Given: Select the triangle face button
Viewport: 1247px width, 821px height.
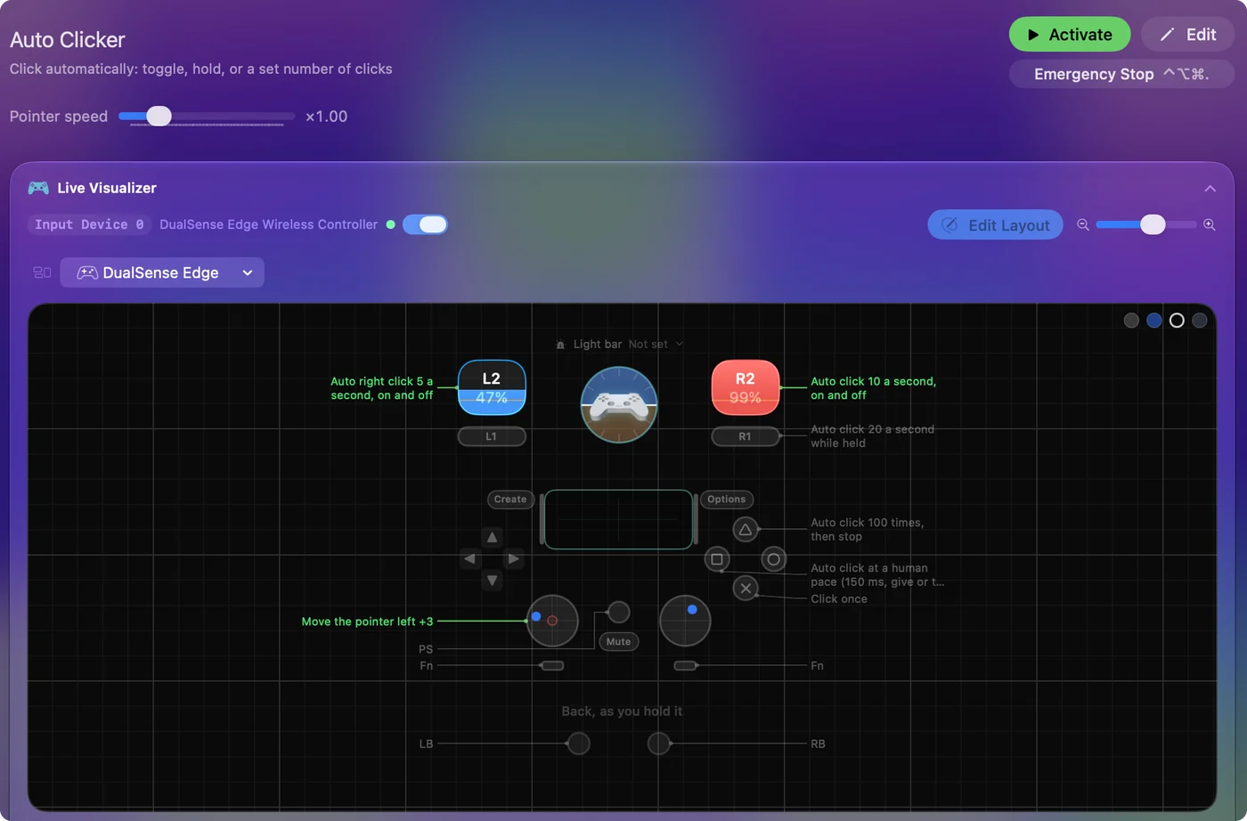Looking at the screenshot, I should pyautogui.click(x=746, y=530).
